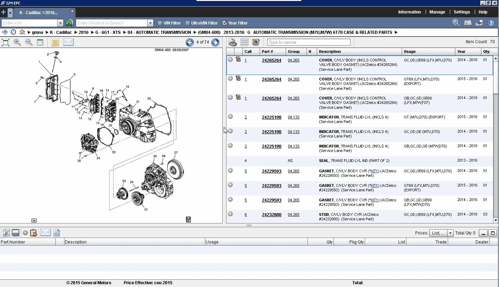The width and height of the screenshot is (499, 287).
Task: Minimize the parts list panel at bottom right
Action: point(483,233)
